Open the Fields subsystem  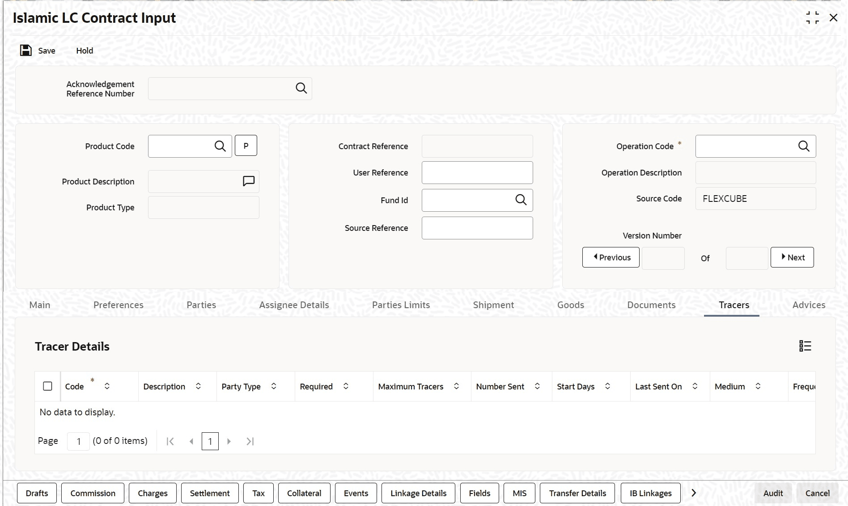coord(479,493)
